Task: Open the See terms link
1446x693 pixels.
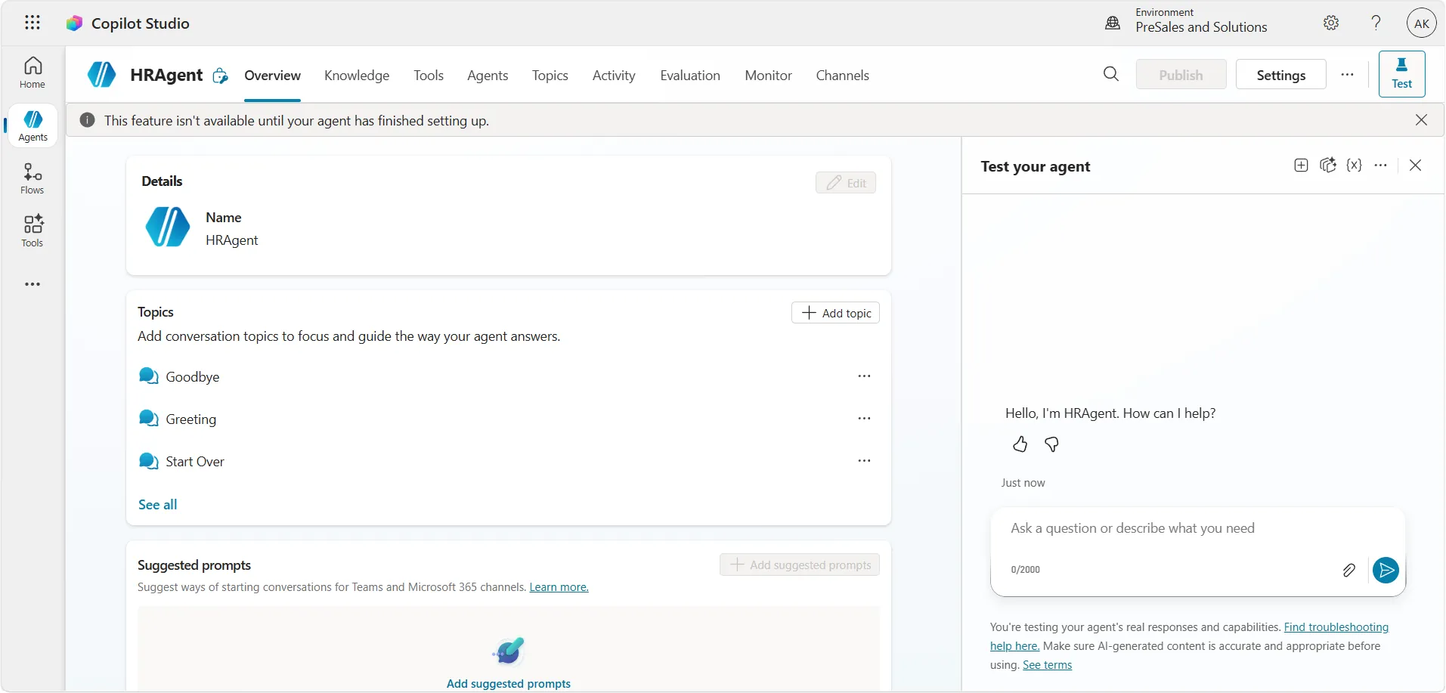Action: (x=1047, y=665)
